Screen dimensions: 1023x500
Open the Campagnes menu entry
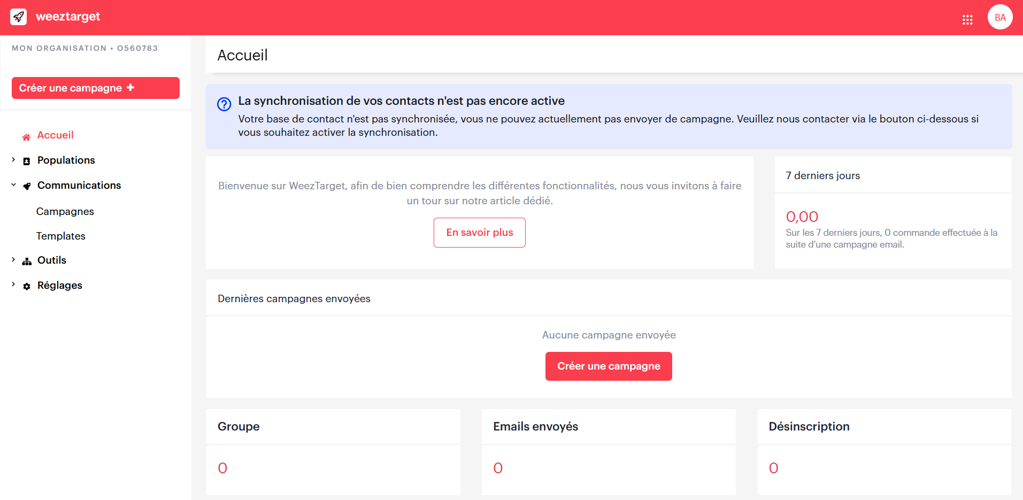65,211
